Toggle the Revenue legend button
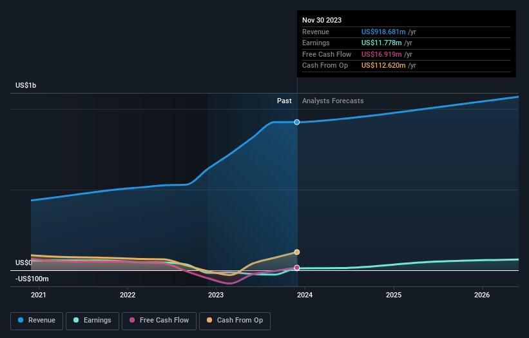The height and width of the screenshot is (338, 529). pyautogui.click(x=37, y=321)
